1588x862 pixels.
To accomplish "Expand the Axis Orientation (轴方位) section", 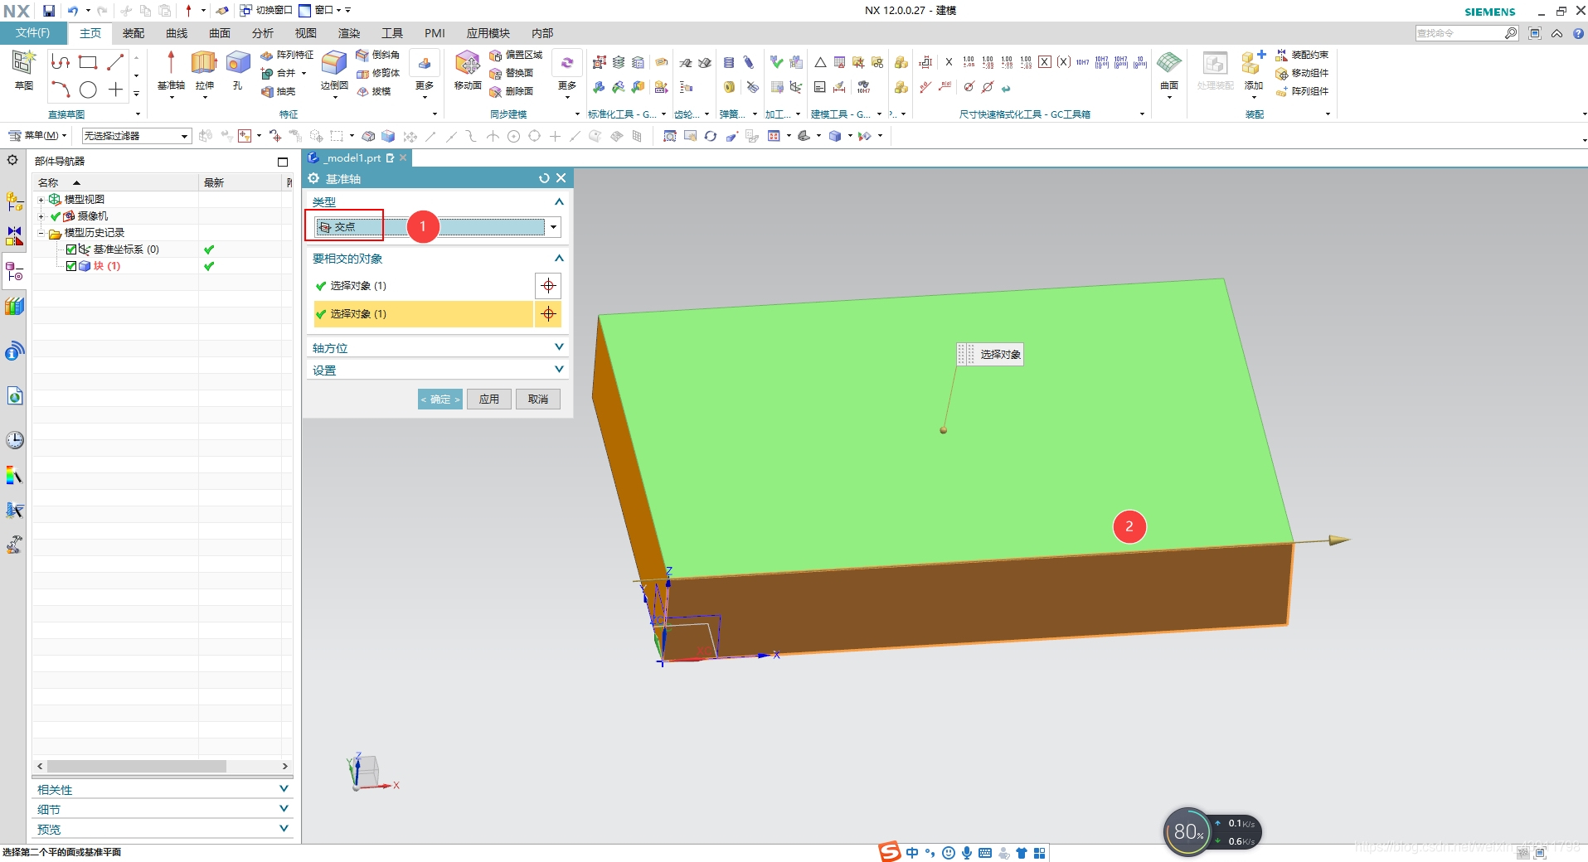I will [x=559, y=347].
